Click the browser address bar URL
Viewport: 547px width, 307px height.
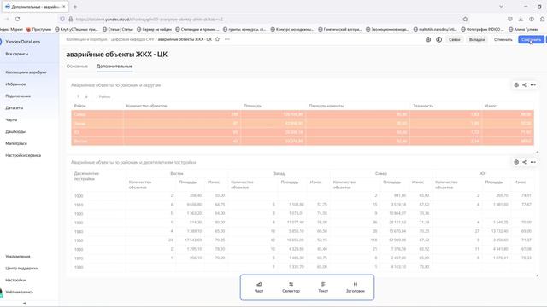[150, 20]
